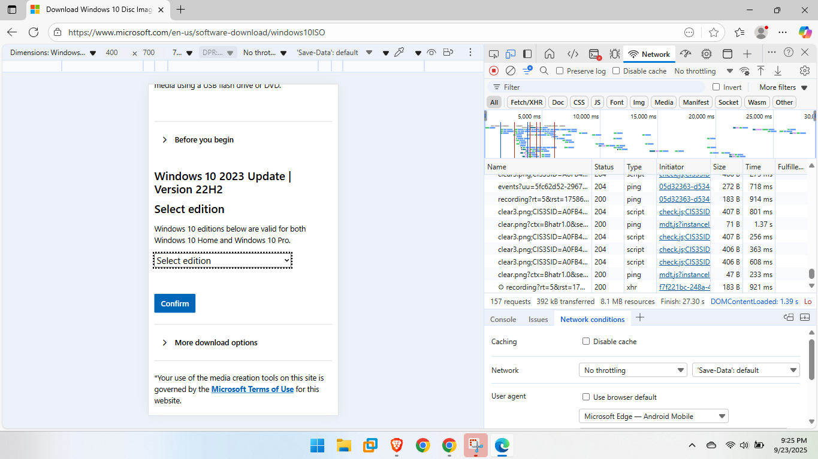Screen dimensions: 818x459
Task: Toggle the device emulation icon
Action: [x=510, y=54]
